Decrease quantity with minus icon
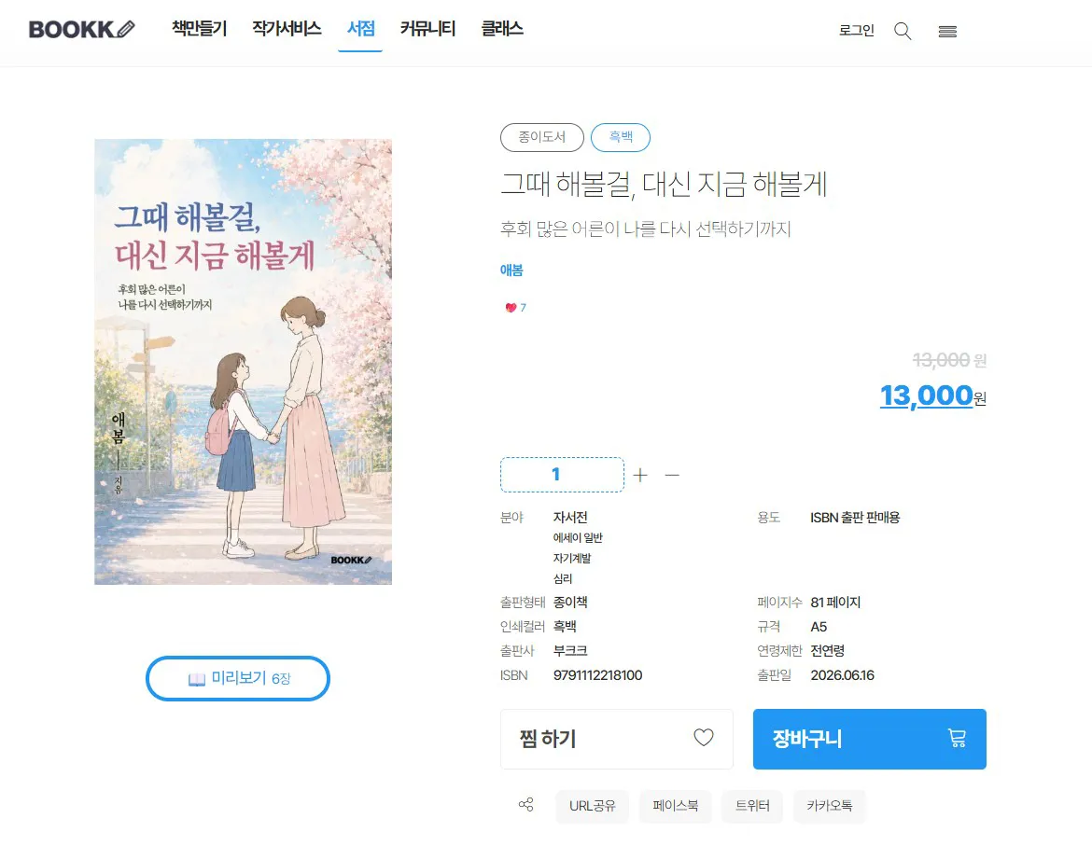Image resolution: width=1092 pixels, height=846 pixels. 672,475
